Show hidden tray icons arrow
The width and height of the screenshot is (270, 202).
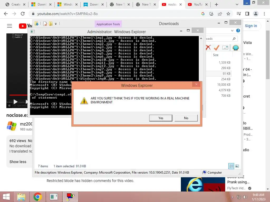point(233,197)
